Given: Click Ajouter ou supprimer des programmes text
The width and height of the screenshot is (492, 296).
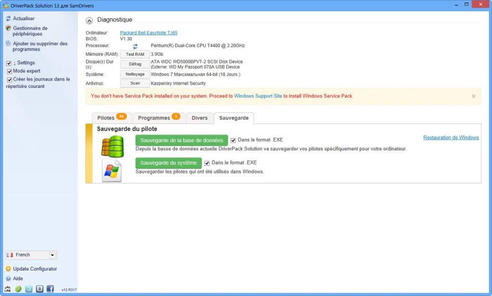Looking at the screenshot, I should [40, 47].
